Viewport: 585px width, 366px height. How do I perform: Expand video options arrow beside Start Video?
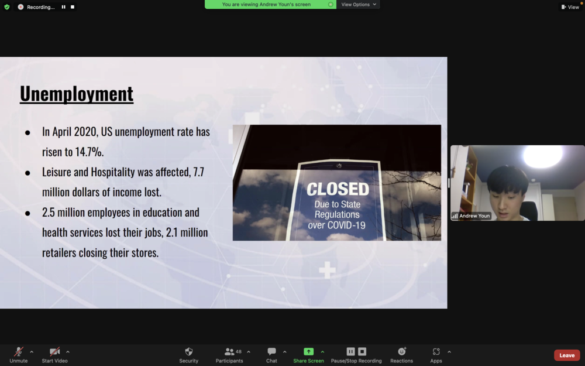68,352
